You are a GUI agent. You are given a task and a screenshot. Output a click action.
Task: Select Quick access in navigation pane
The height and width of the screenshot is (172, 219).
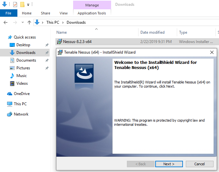[x=25, y=37]
